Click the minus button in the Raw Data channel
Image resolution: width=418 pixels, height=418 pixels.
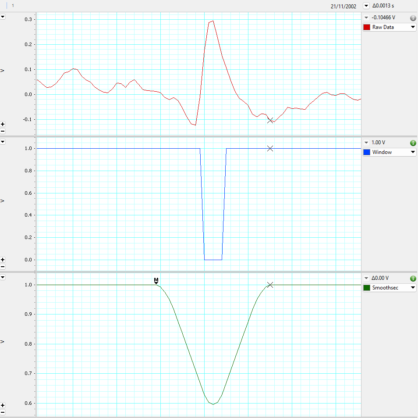[3, 131]
